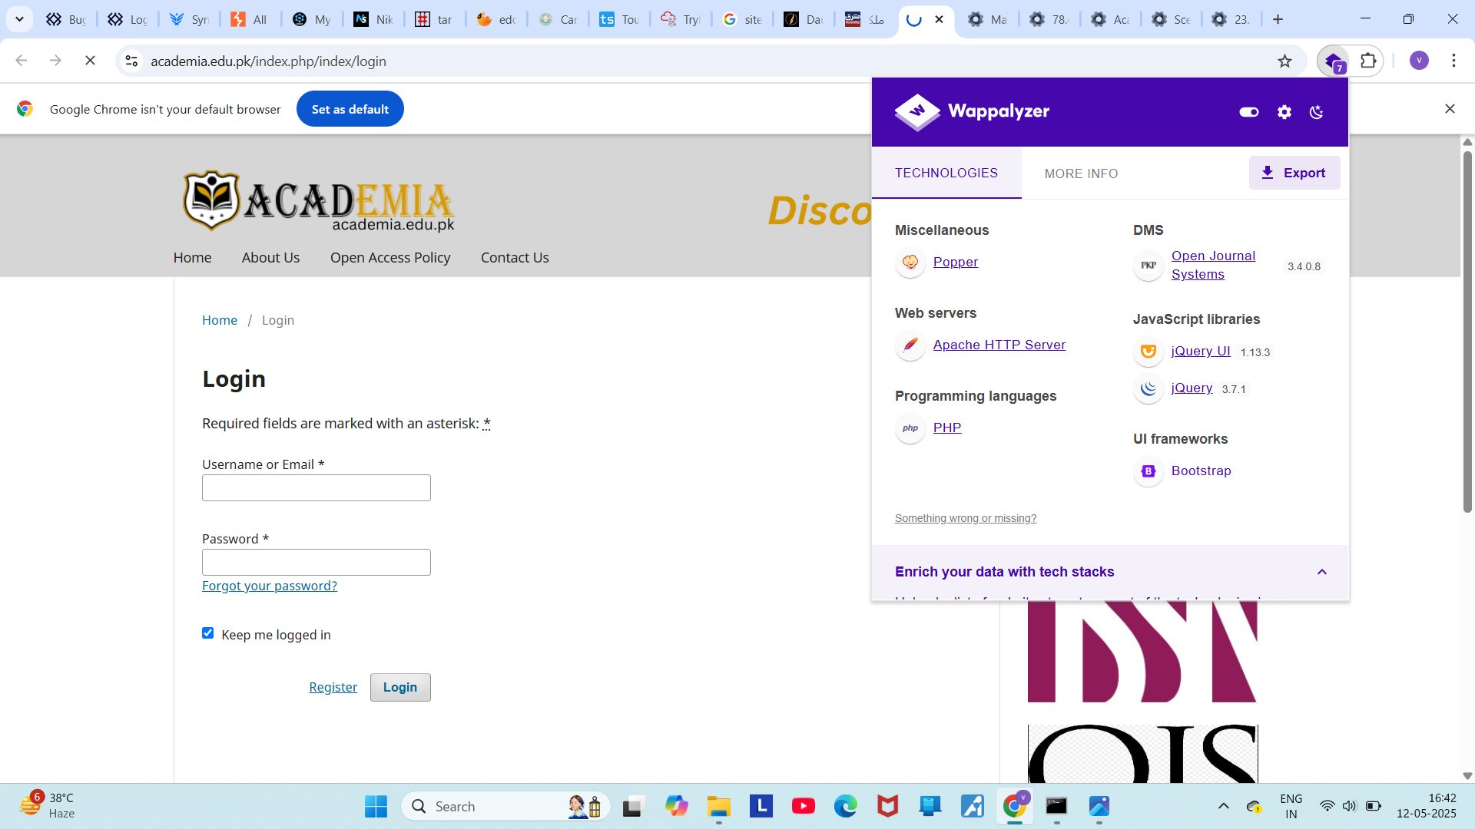Open Wappalyzer settings gear
Screen dimensions: 1475x829
[1284, 112]
